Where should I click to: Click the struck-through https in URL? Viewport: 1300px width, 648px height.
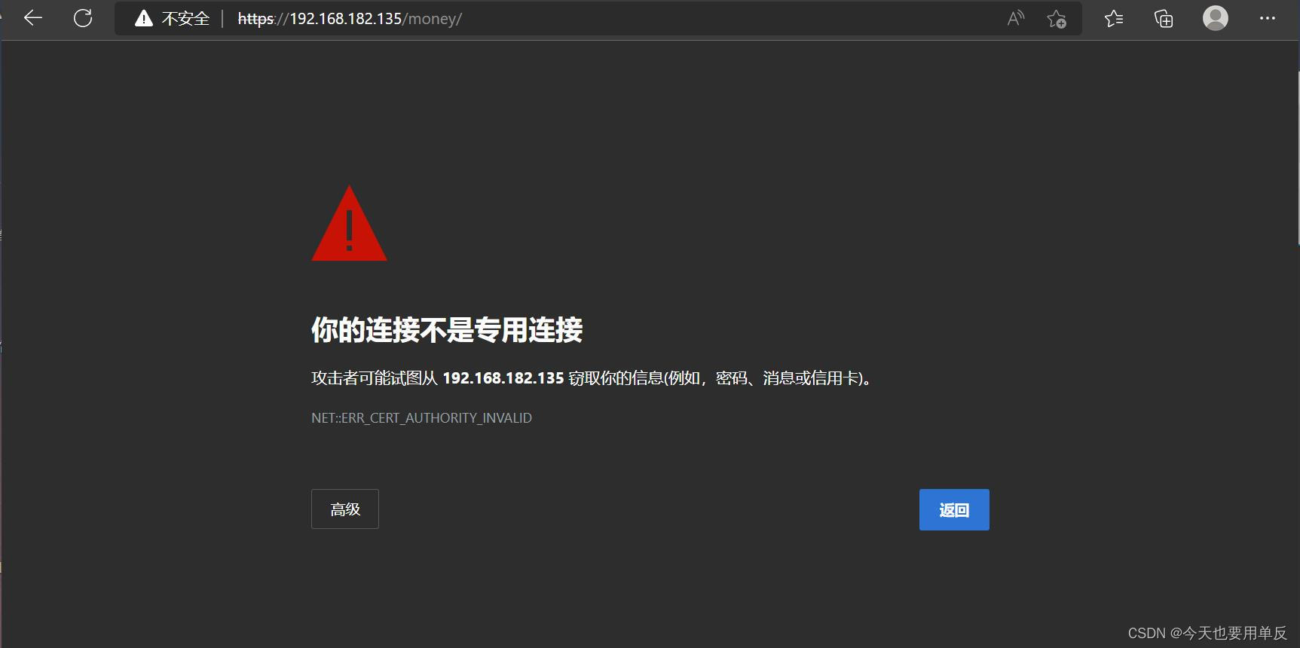[255, 19]
